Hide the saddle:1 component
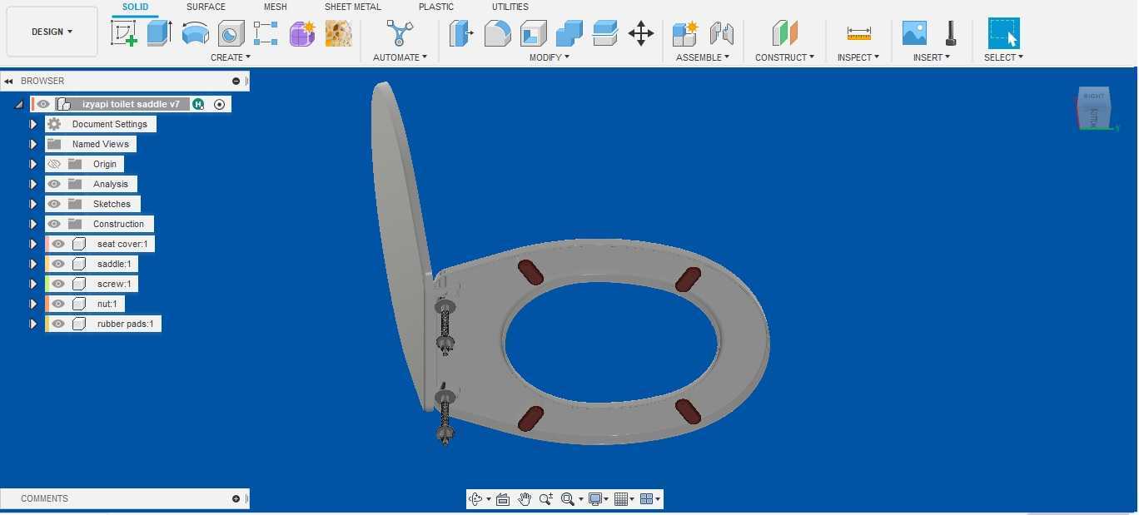The width and height of the screenshot is (1139, 515). (x=58, y=264)
